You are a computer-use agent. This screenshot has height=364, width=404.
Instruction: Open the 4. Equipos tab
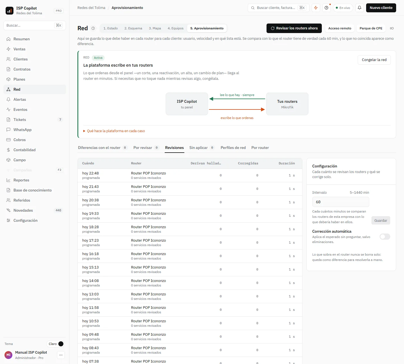(176, 28)
